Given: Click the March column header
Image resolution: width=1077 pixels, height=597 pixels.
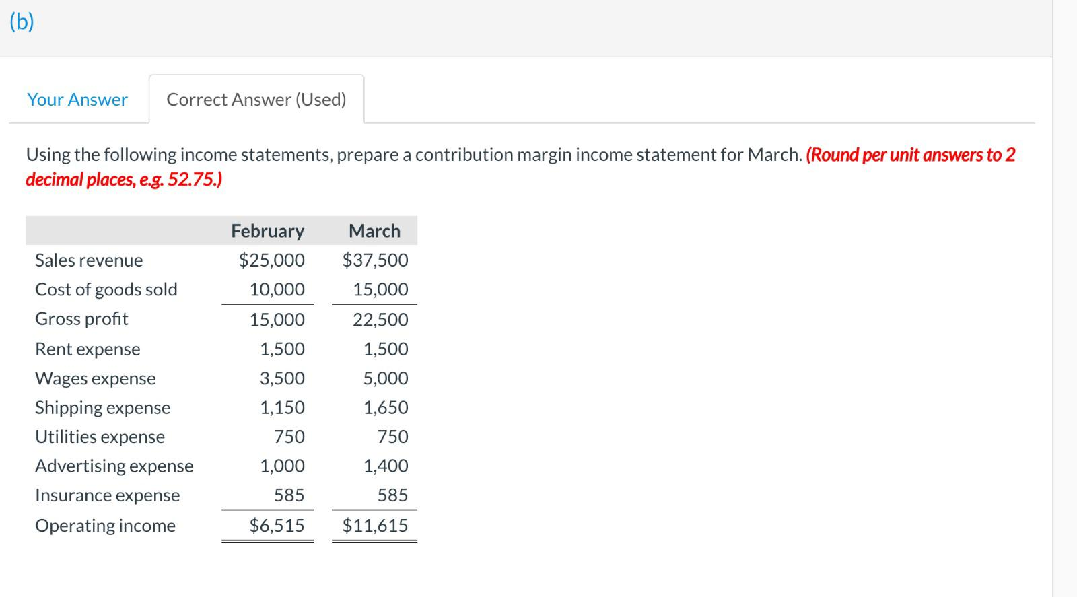Looking at the screenshot, I should click(x=374, y=231).
